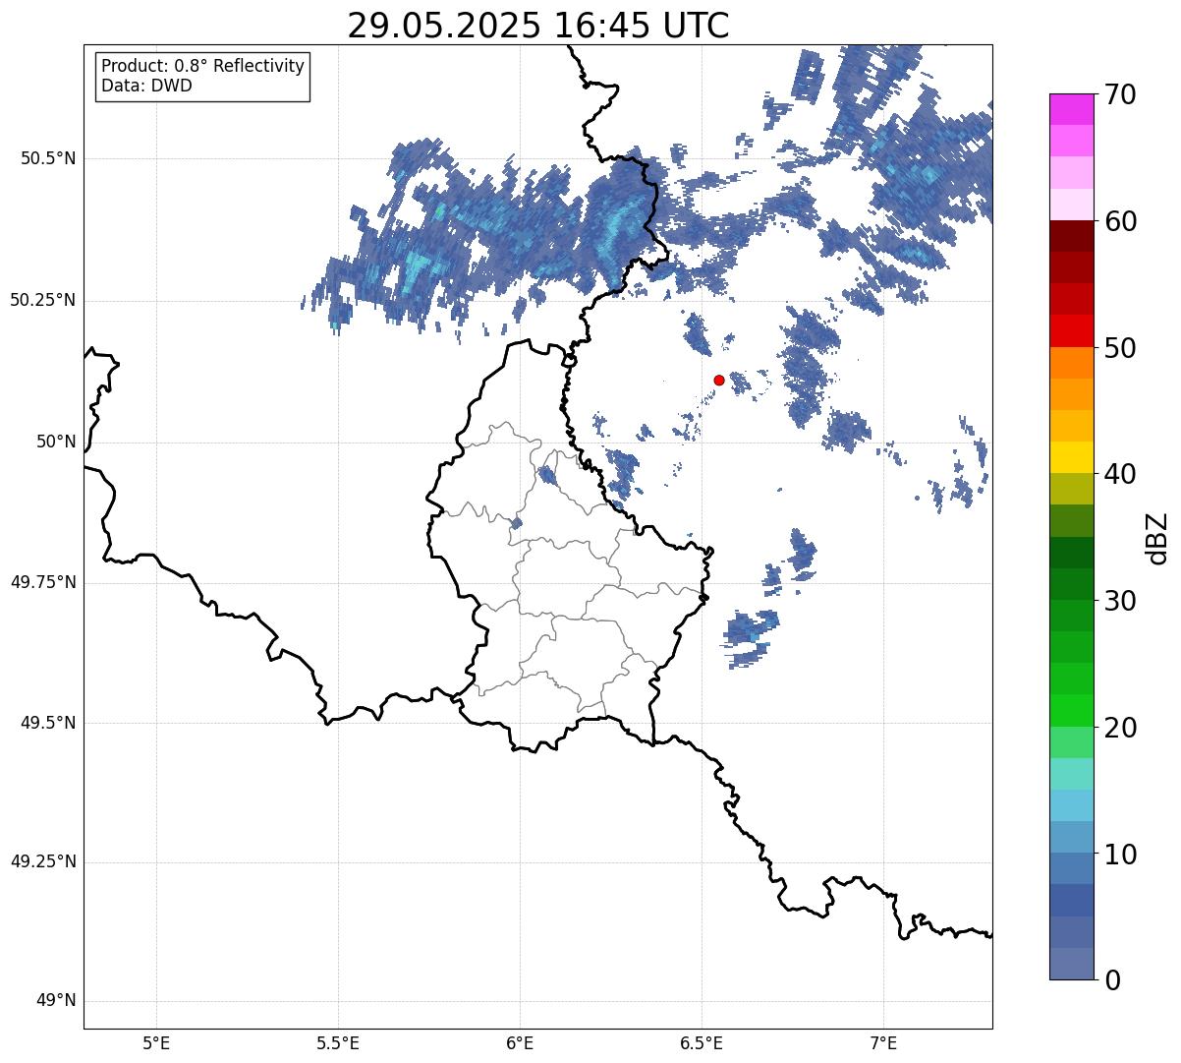Screen dimensions: 1181x1063
Task: Click the 49°N latitude label
Action: [56, 1001]
